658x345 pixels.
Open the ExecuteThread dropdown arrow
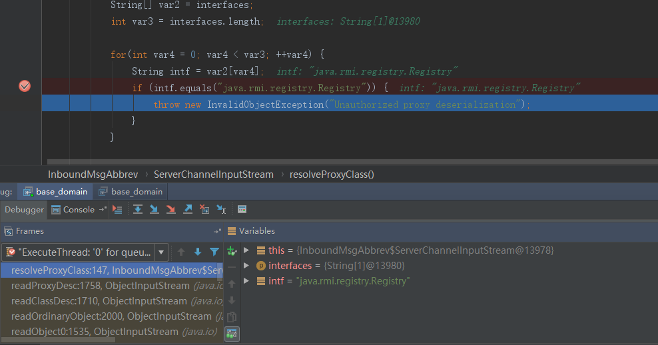tap(161, 252)
